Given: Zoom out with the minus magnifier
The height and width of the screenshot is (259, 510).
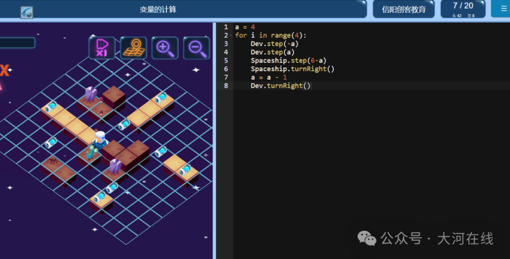Looking at the screenshot, I should [196, 48].
